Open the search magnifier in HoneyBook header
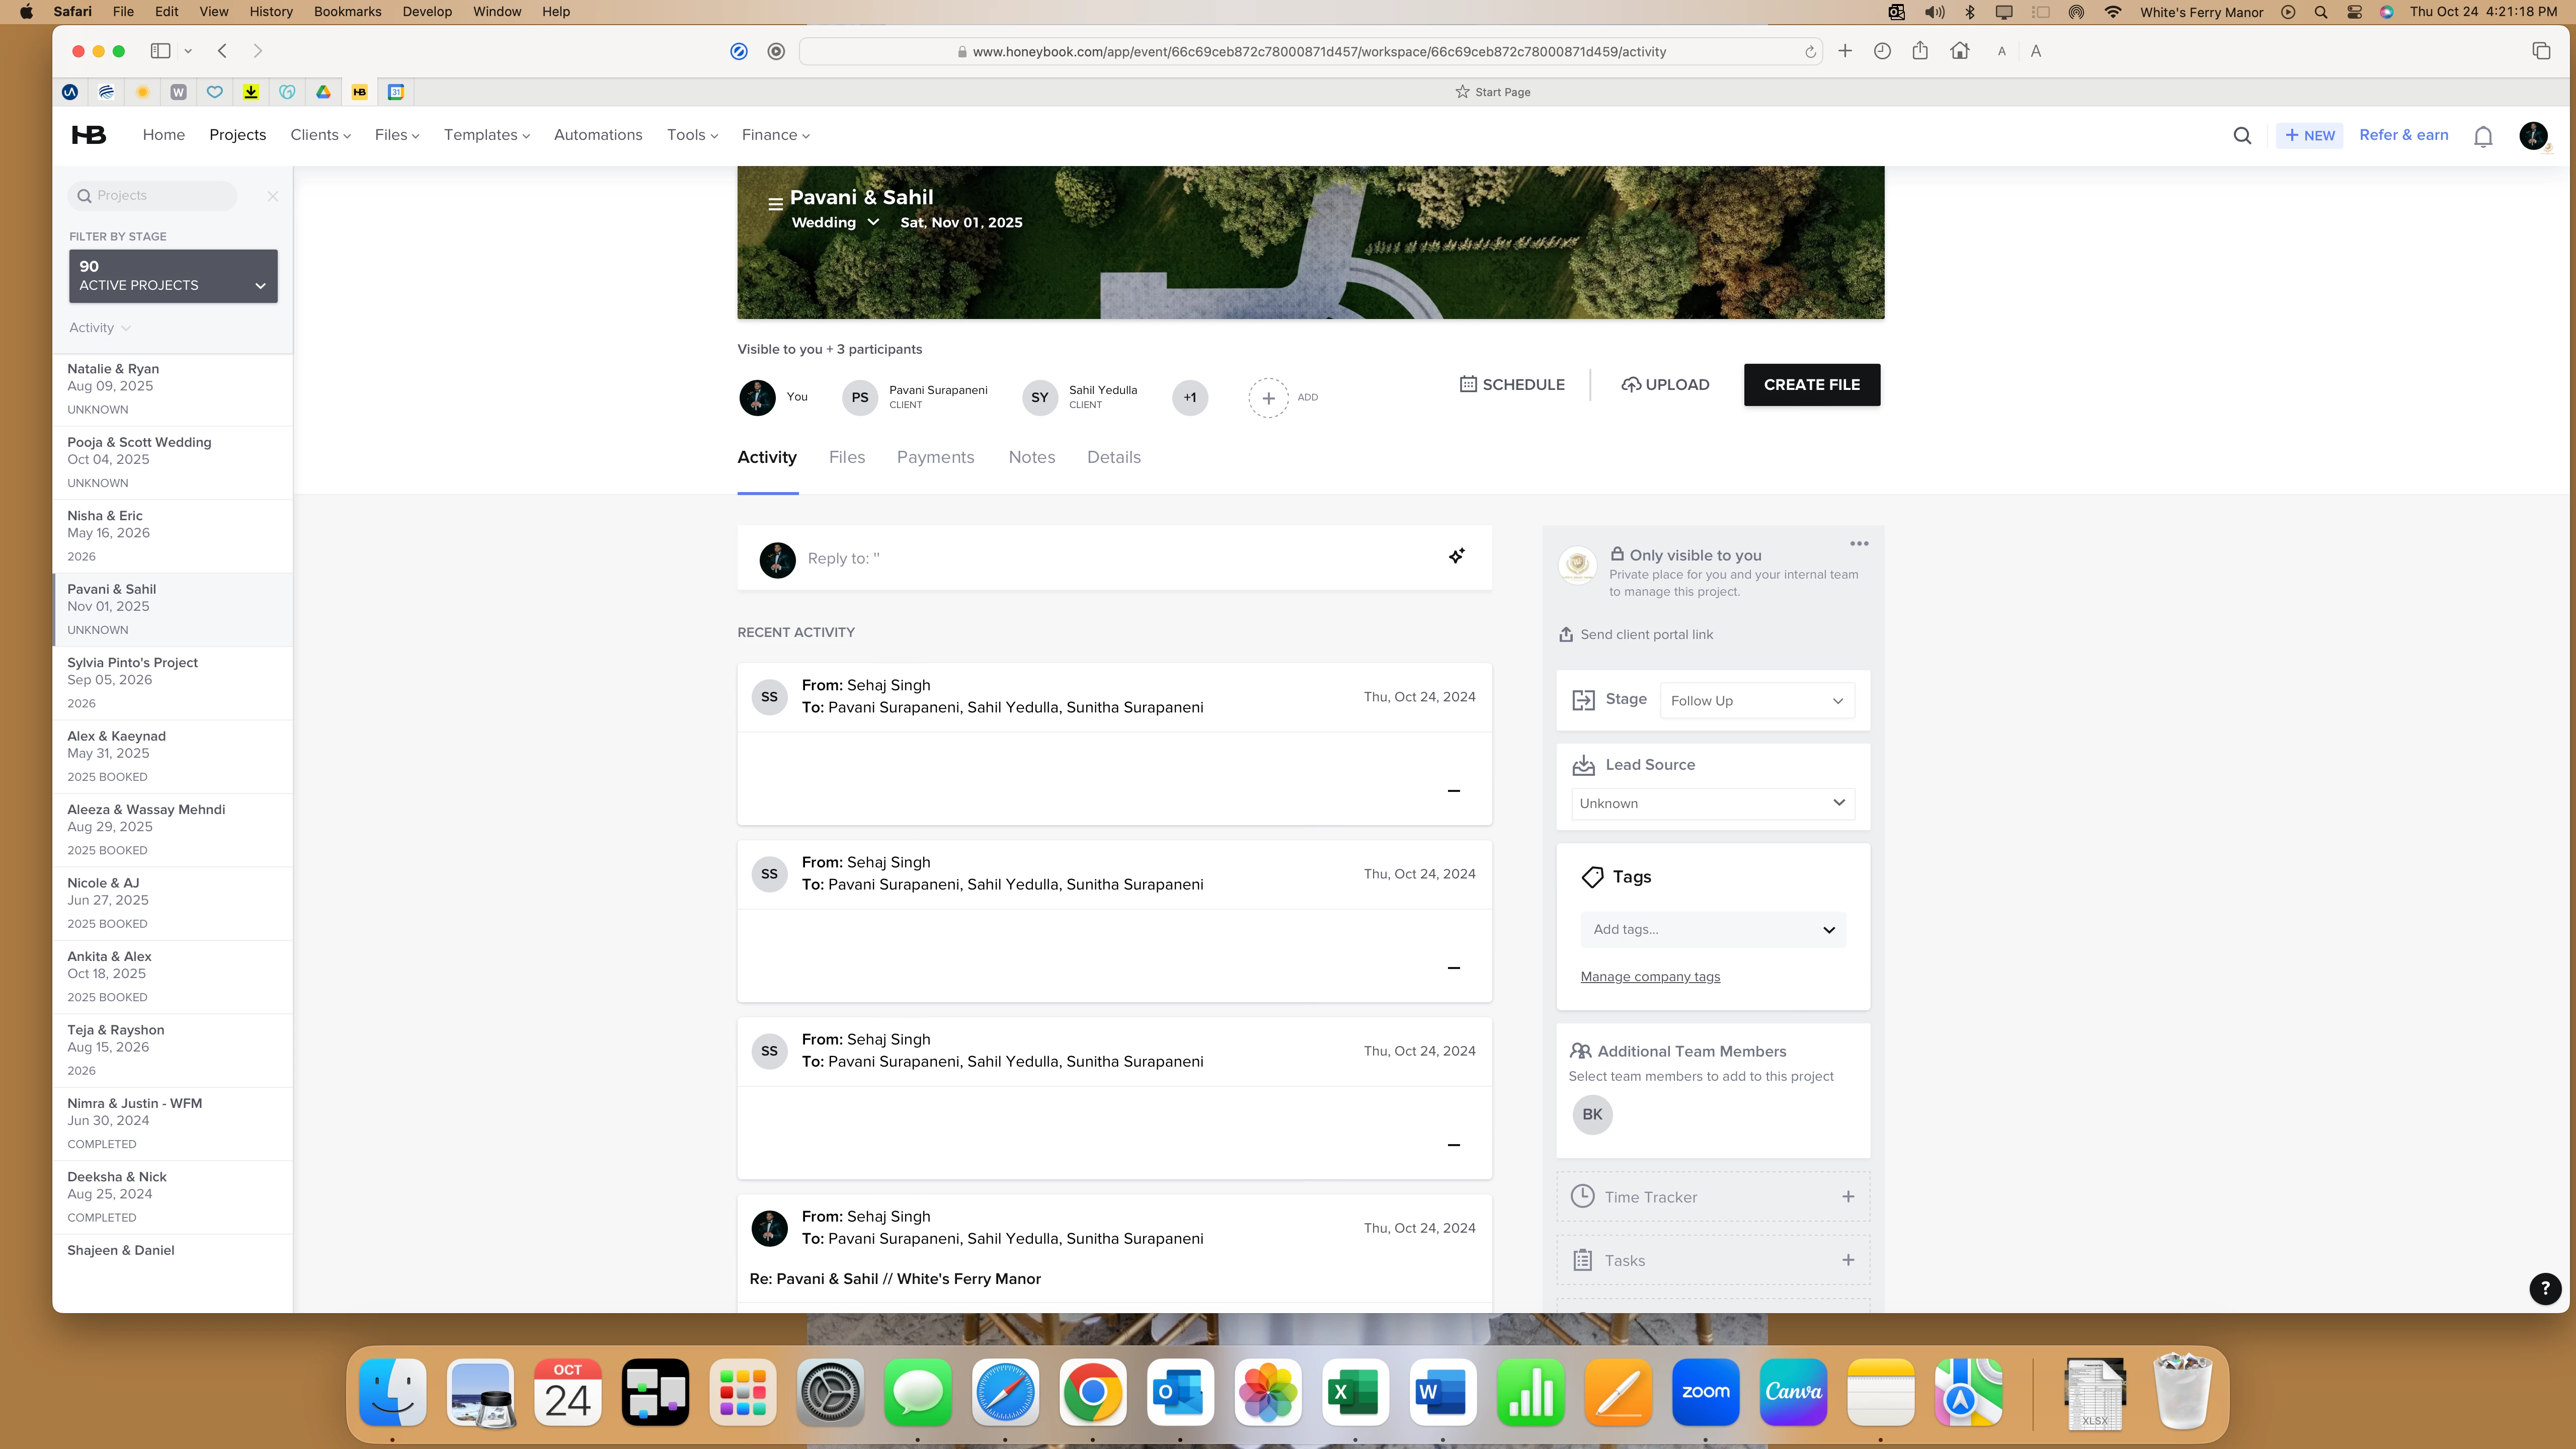 2242,136
